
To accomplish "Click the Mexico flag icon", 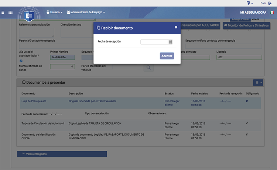I will click(272, 12).
